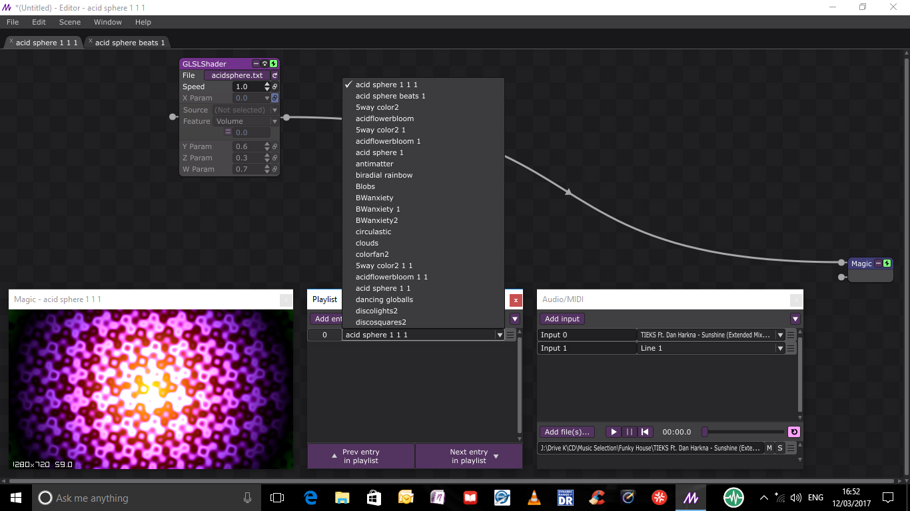Click the link icon next to Speed
This screenshot has height=511, width=910.
coord(274,87)
